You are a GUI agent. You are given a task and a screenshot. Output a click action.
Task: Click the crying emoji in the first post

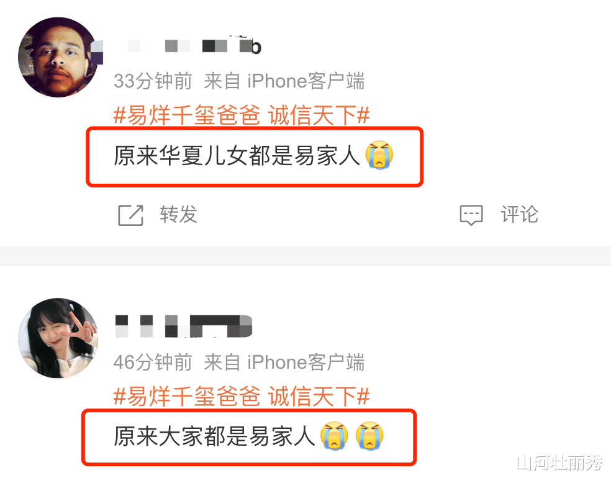pos(379,155)
